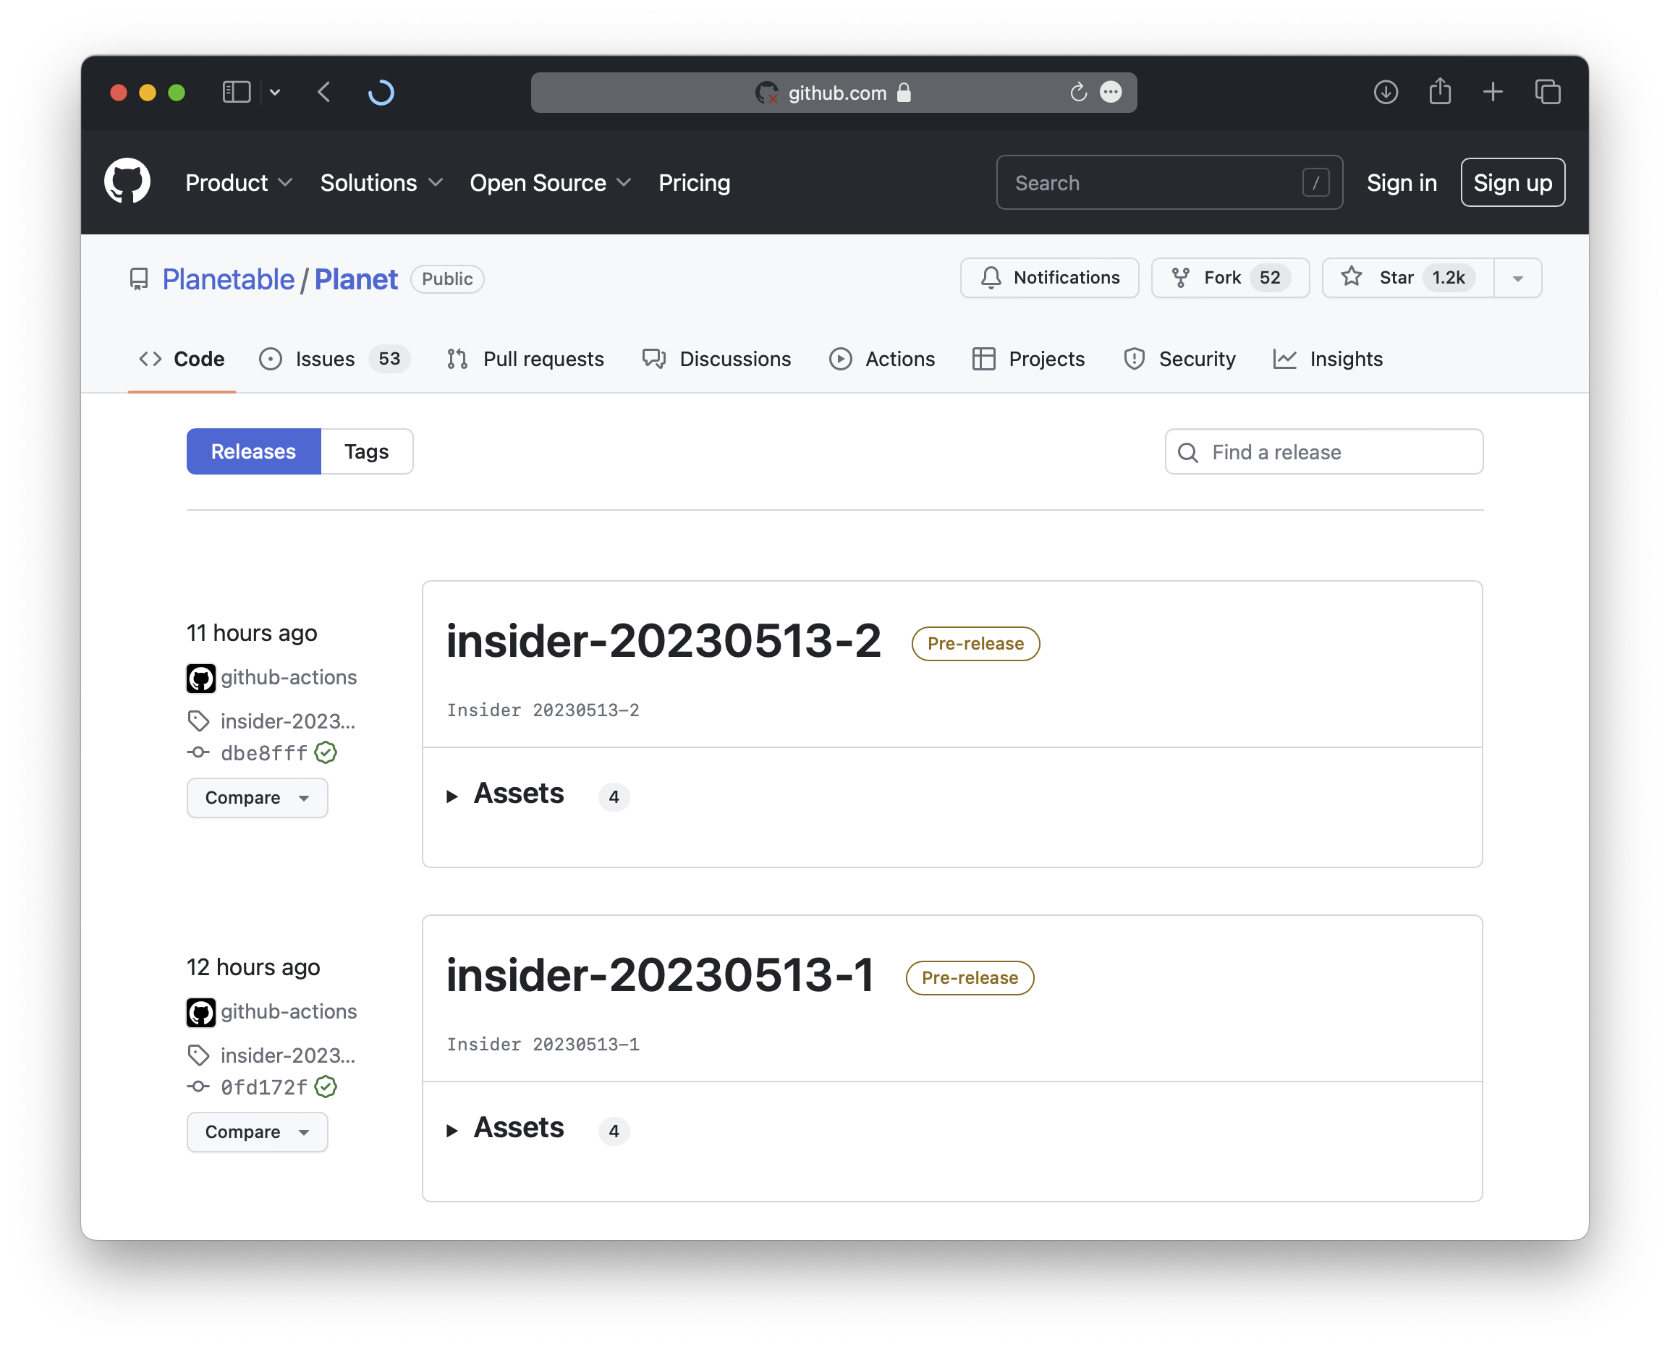
Task: Click the verified badge next to commit dbe8fff
Action: [x=326, y=752]
